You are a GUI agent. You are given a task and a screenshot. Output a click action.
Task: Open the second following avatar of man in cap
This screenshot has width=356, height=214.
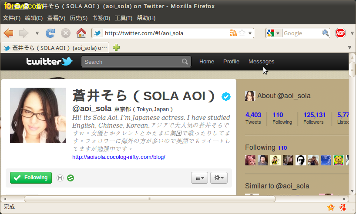[263, 160]
